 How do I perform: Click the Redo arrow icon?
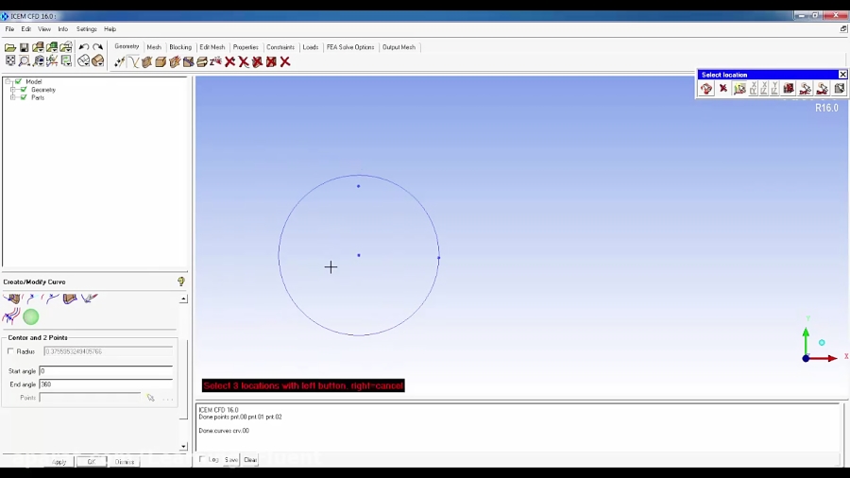[97, 47]
